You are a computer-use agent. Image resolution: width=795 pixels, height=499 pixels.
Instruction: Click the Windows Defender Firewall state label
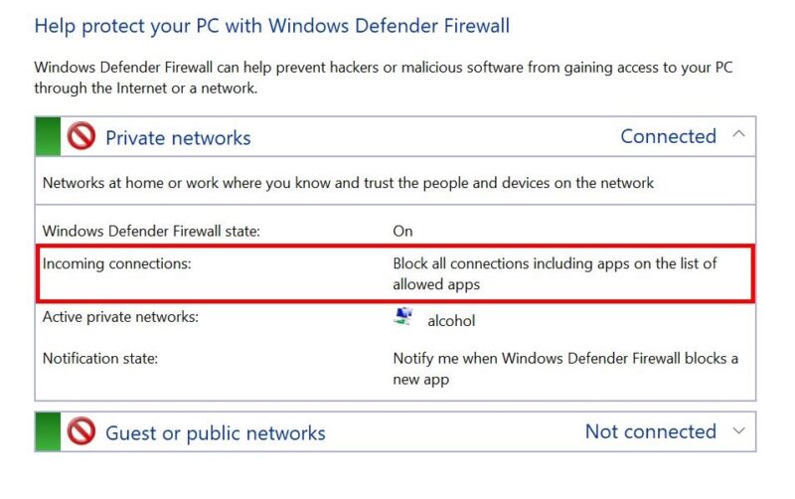(x=151, y=231)
